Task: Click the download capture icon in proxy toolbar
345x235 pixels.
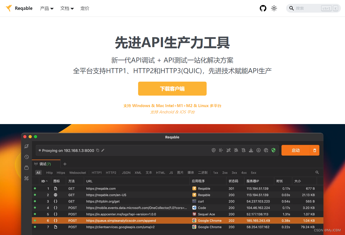Action: (x=251, y=150)
